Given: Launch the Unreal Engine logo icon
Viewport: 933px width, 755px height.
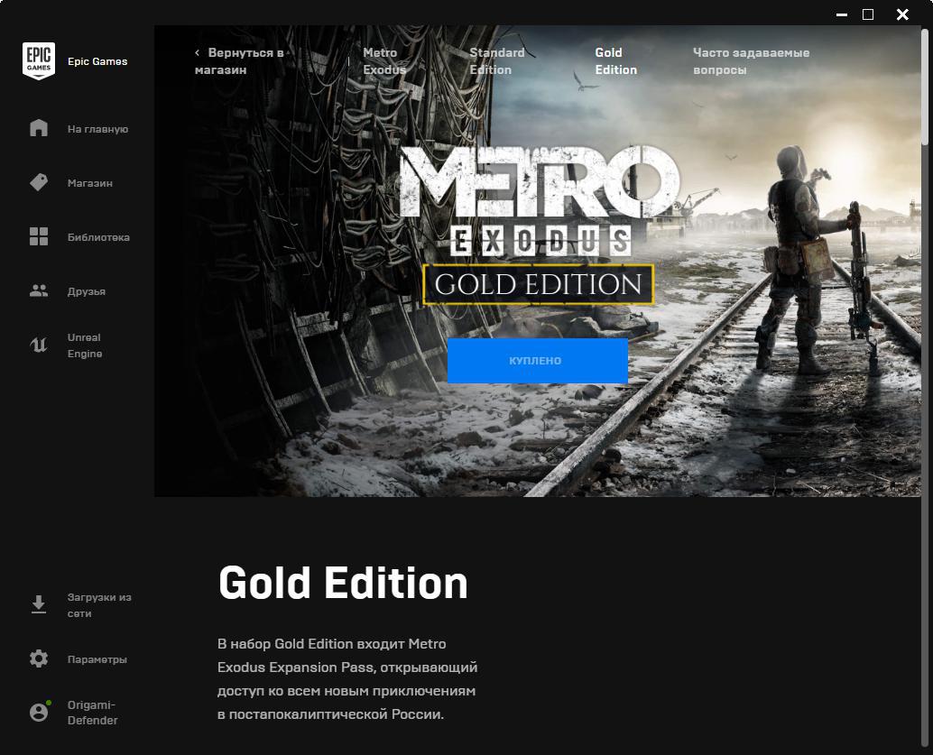Looking at the screenshot, I should pos(39,345).
